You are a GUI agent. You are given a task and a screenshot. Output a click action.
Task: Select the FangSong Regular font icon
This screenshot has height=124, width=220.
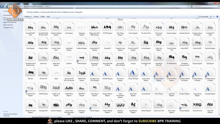coord(82,27)
